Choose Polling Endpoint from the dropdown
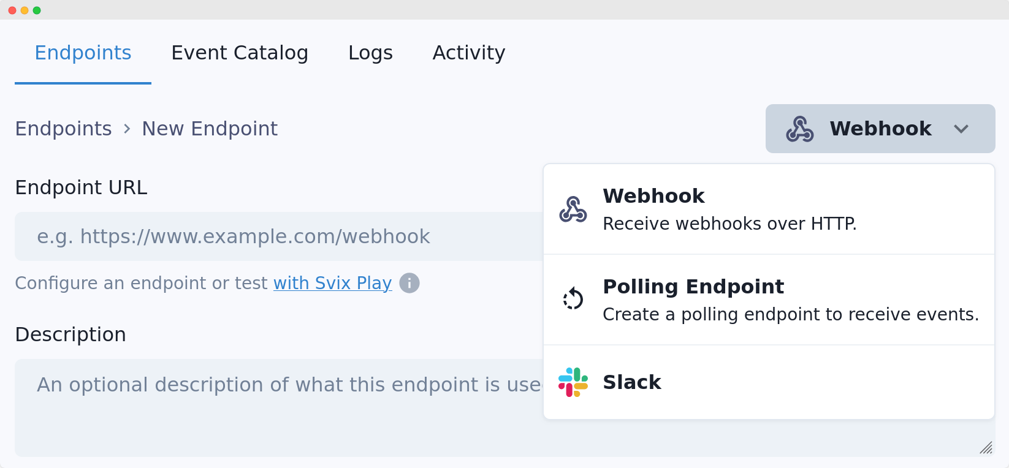 pos(693,287)
